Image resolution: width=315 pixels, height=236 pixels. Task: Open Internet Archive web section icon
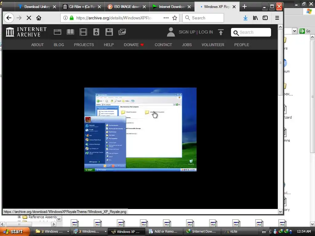click(x=58, y=32)
